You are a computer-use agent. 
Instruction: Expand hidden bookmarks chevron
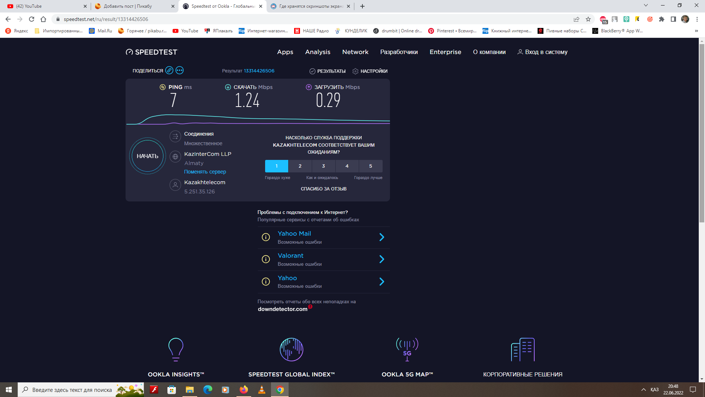[697, 31]
